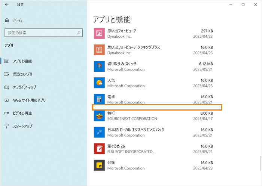Click the アプリと機能 list icon in sidebar
This screenshot has width=262, height=186.
coord(6,61)
